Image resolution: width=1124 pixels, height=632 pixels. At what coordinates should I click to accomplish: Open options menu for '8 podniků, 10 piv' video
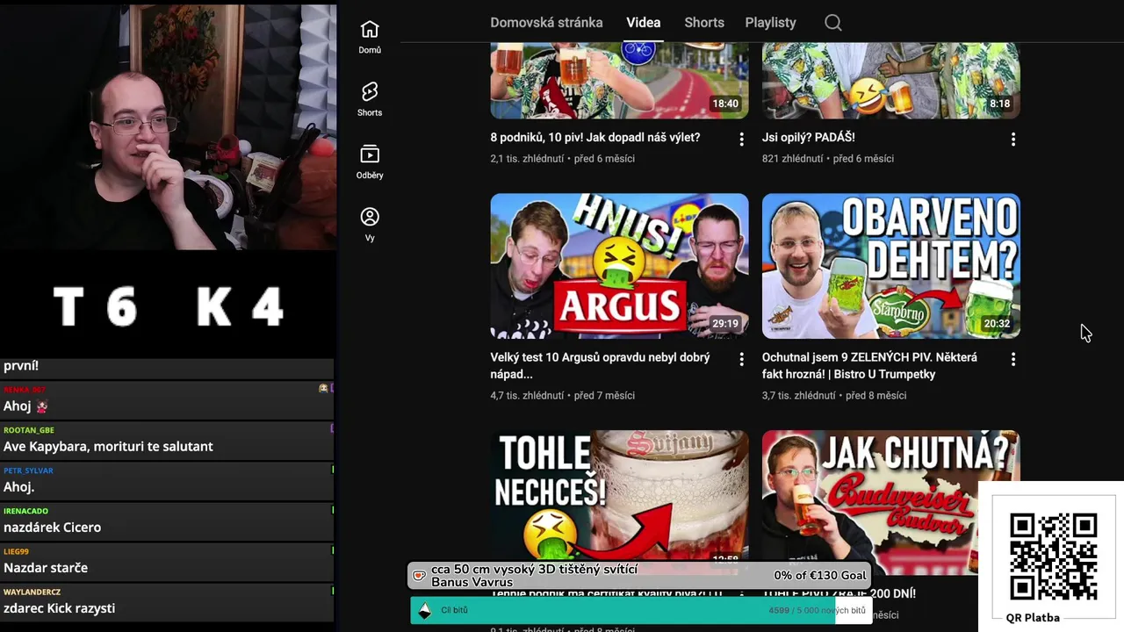click(x=741, y=140)
